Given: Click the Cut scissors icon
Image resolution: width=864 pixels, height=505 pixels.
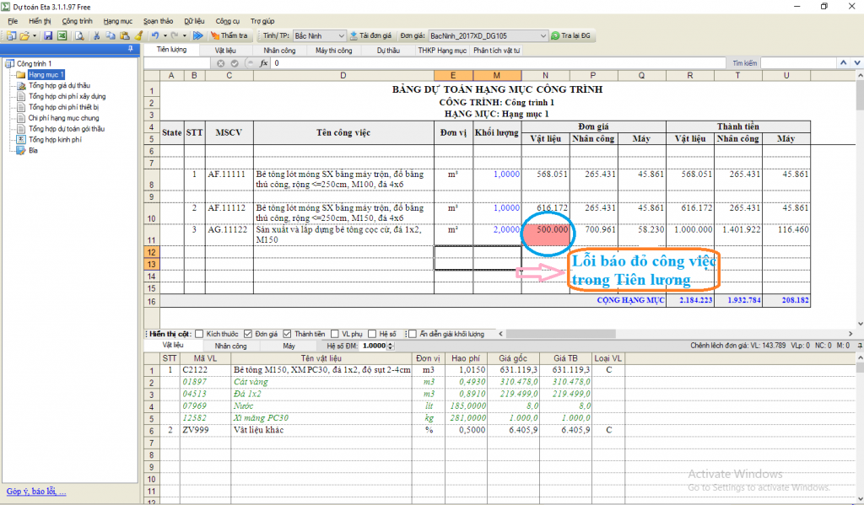Looking at the screenshot, I should click(x=98, y=36).
